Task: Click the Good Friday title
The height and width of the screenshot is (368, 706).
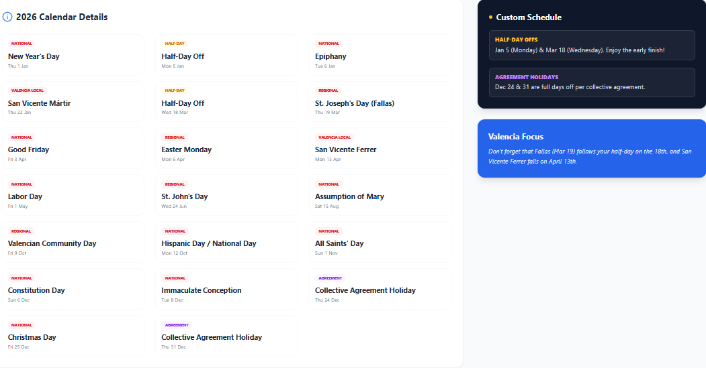Action: 28,149
